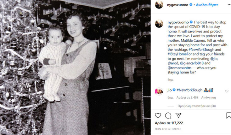This screenshot has height=135, width=231.
Task: Open comments via the speech bubble icon
Action: [x=168, y=116]
